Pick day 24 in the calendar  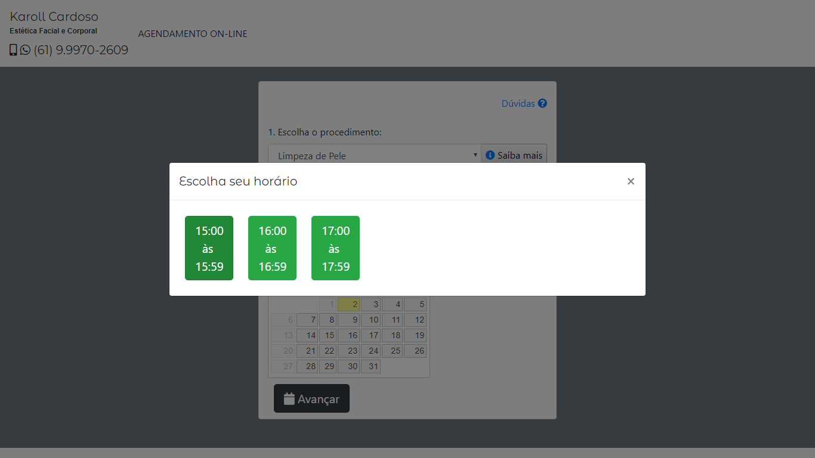click(371, 351)
